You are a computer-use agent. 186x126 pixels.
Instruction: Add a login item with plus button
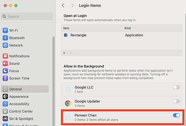[64, 53]
